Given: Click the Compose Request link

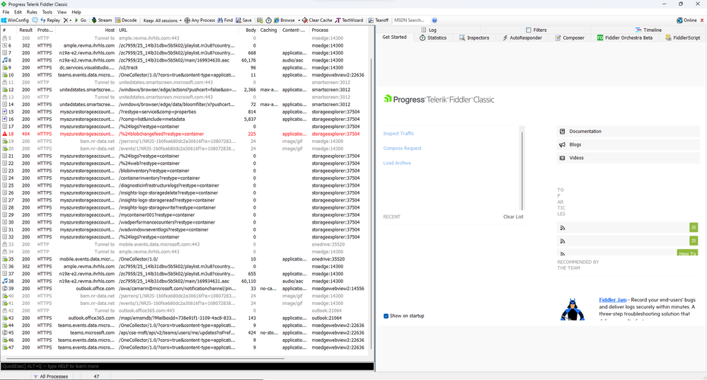Looking at the screenshot, I should (402, 149).
